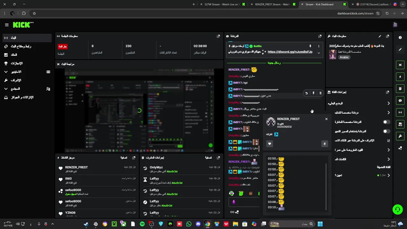Toggle the emote-only chat switch
Viewport: 407px width, 229px height.
(386, 131)
